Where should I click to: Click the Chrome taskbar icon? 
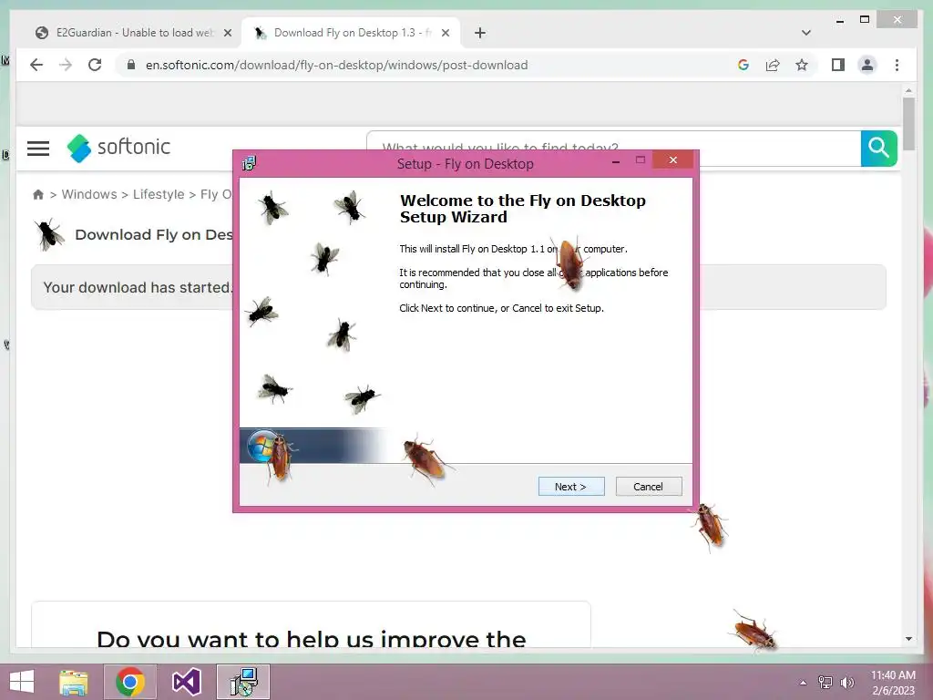click(130, 682)
